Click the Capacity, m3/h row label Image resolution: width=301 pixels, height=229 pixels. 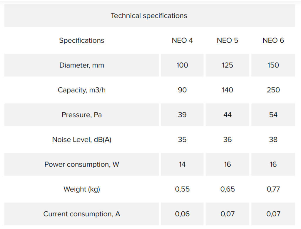pyautogui.click(x=82, y=90)
